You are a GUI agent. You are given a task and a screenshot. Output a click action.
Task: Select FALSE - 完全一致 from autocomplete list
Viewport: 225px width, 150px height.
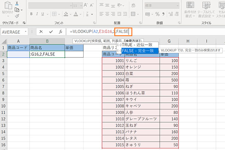136,51
